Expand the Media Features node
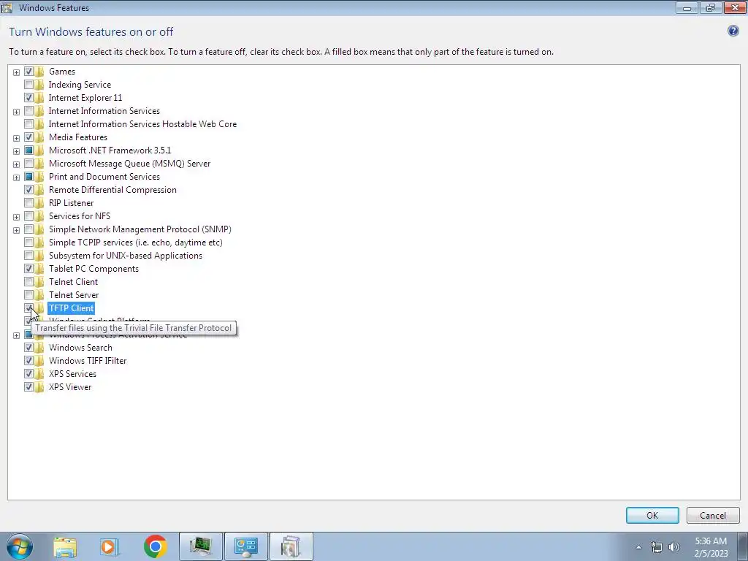 click(16, 138)
